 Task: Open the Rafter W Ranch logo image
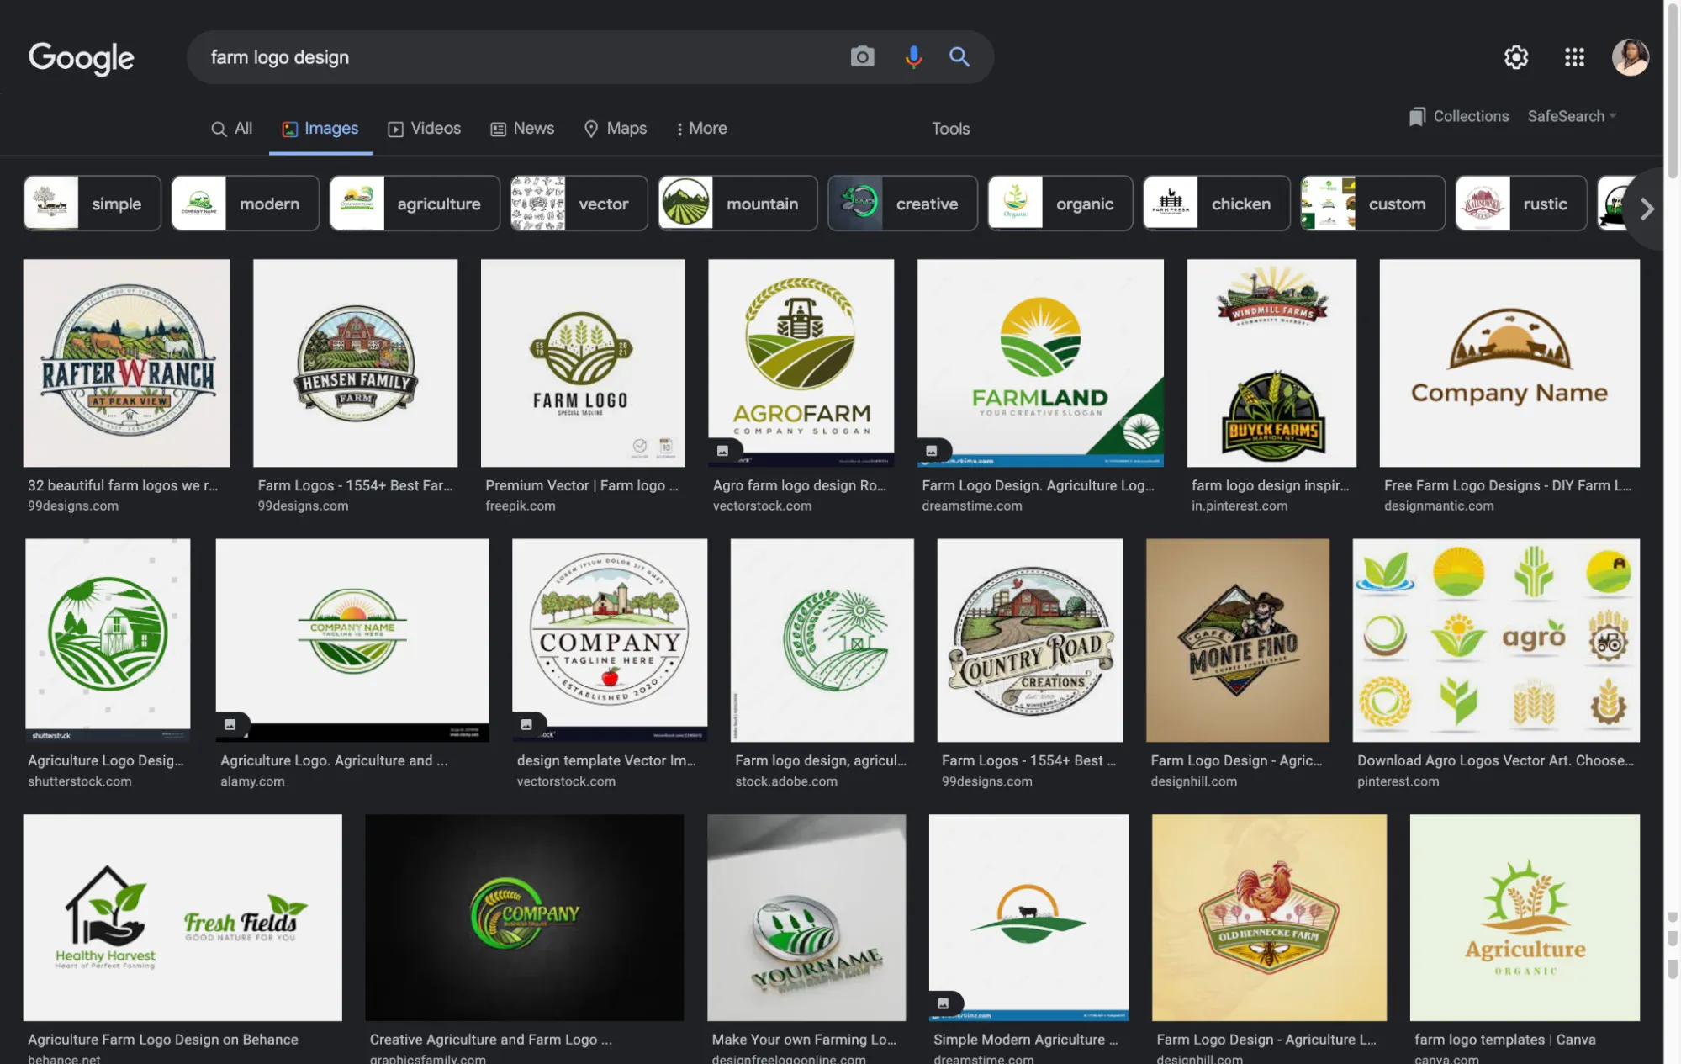126,363
